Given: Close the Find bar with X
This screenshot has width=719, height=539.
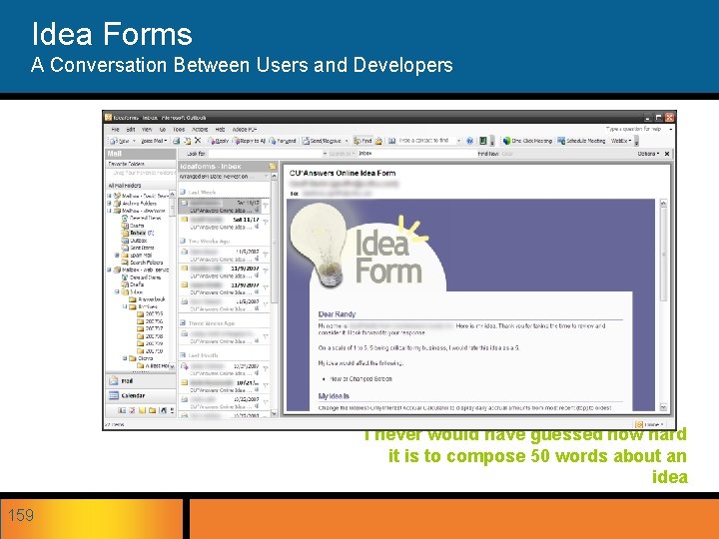Looking at the screenshot, I should pyautogui.click(x=667, y=154).
